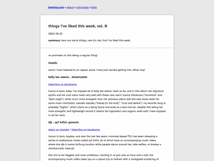Viewport: 214px width, 161px height.
Task: Click the 'trance is back, baby' review paragraph
Action: pyautogui.click(x=107, y=103)
